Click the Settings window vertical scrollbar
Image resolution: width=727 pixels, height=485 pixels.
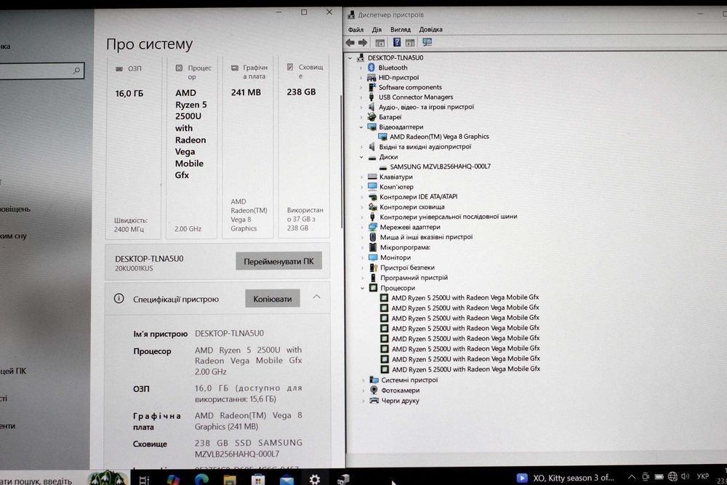pyautogui.click(x=342, y=162)
